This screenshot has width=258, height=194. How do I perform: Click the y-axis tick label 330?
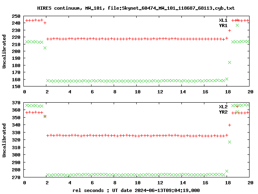coord(16,133)
